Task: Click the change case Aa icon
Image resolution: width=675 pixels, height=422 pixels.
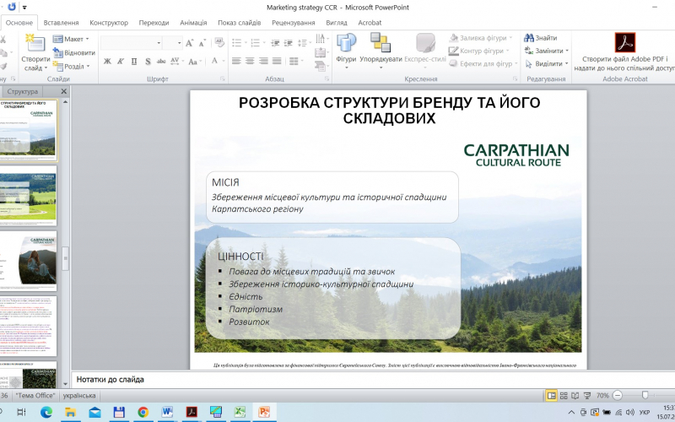Action: [x=195, y=62]
